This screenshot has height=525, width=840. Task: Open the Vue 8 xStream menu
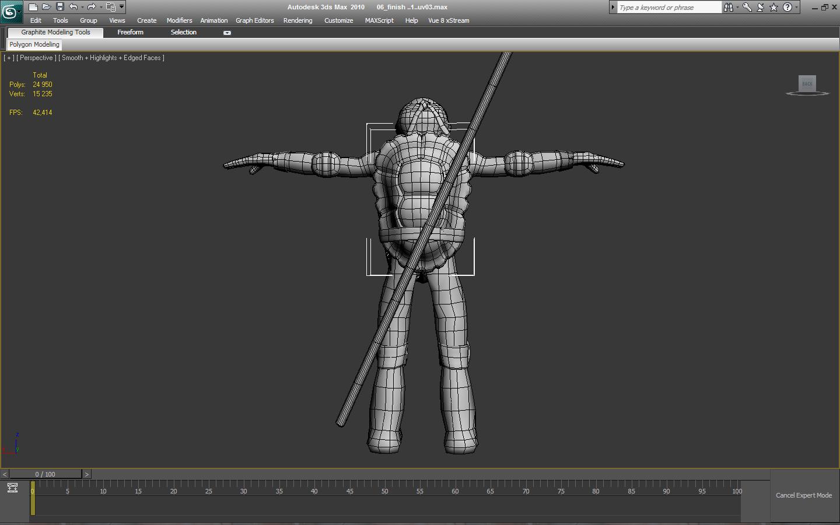449,20
